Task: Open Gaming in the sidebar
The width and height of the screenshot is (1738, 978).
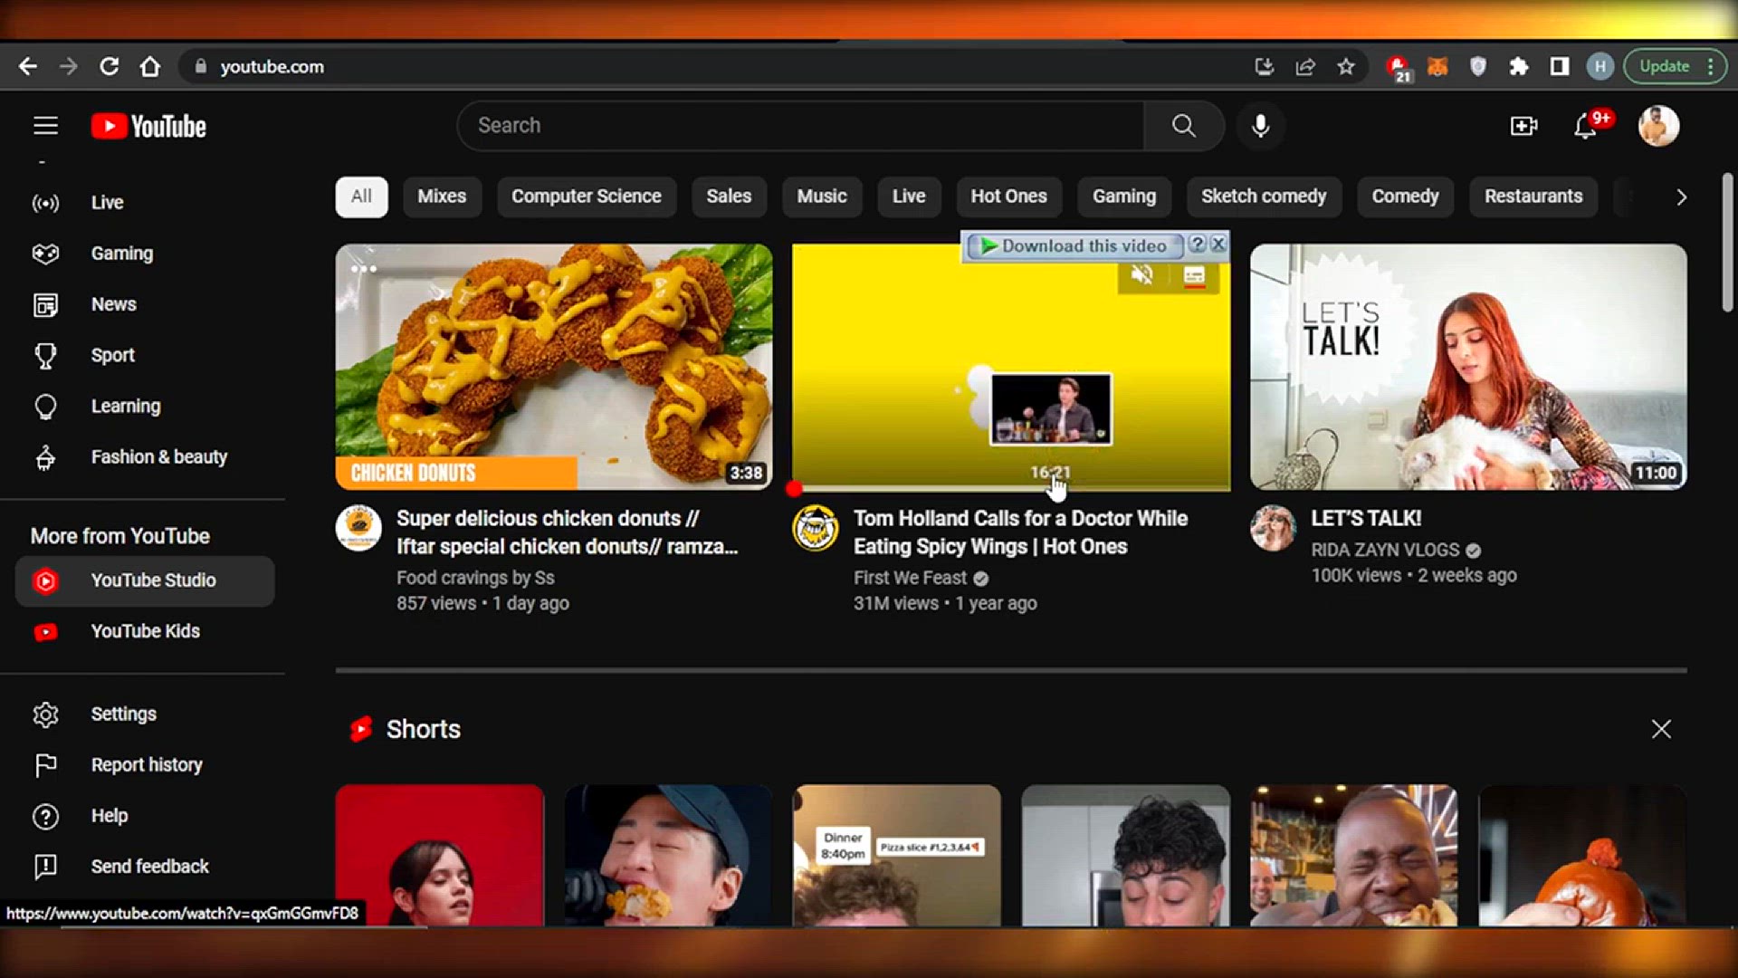Action: coord(145,254)
